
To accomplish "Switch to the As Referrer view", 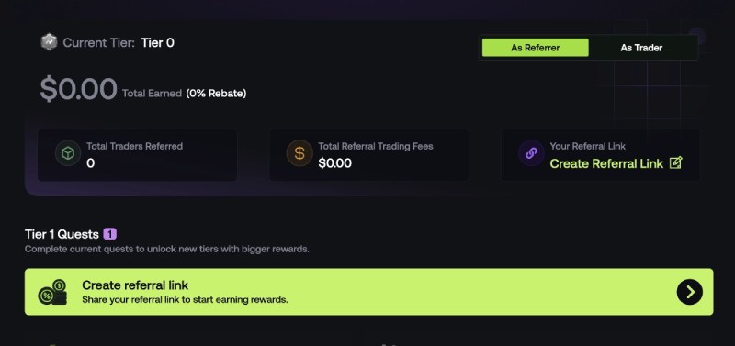I will (x=536, y=48).
